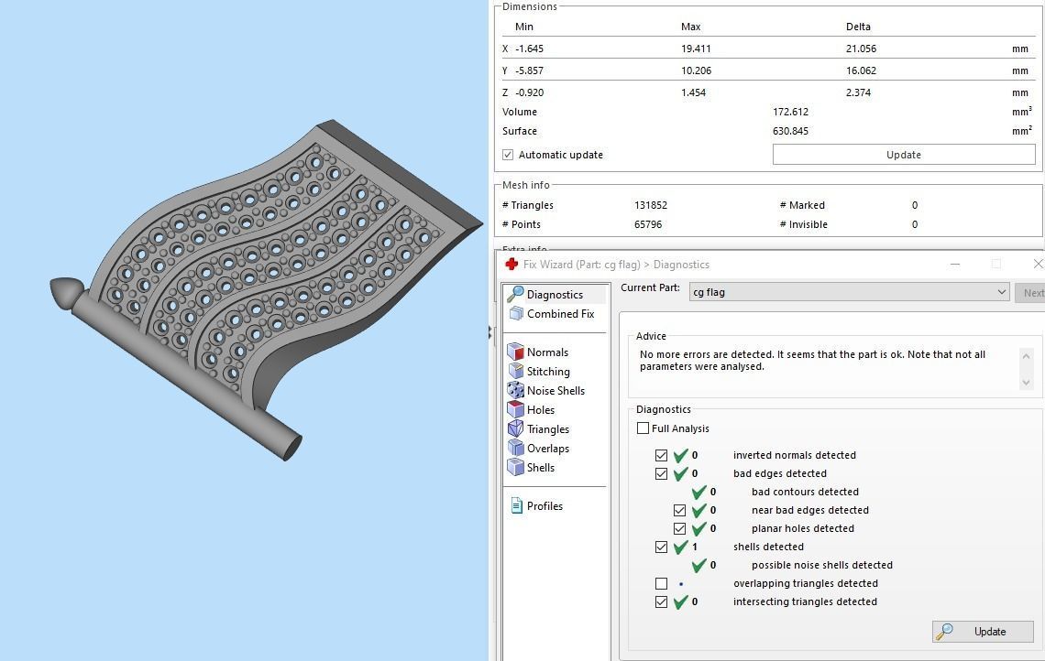Click the Advice box scroll down arrow
This screenshot has height=661, width=1045.
[x=1027, y=383]
